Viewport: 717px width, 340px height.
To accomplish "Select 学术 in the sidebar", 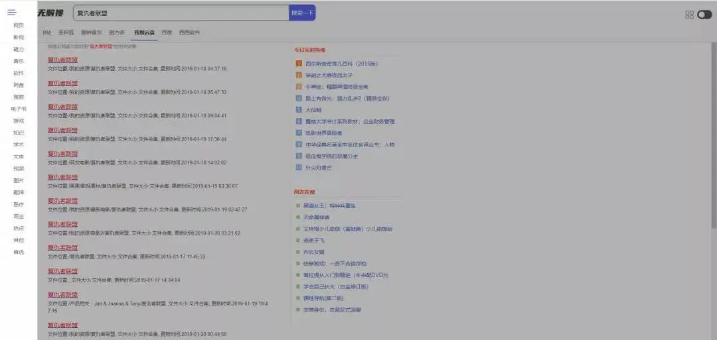I will point(19,144).
